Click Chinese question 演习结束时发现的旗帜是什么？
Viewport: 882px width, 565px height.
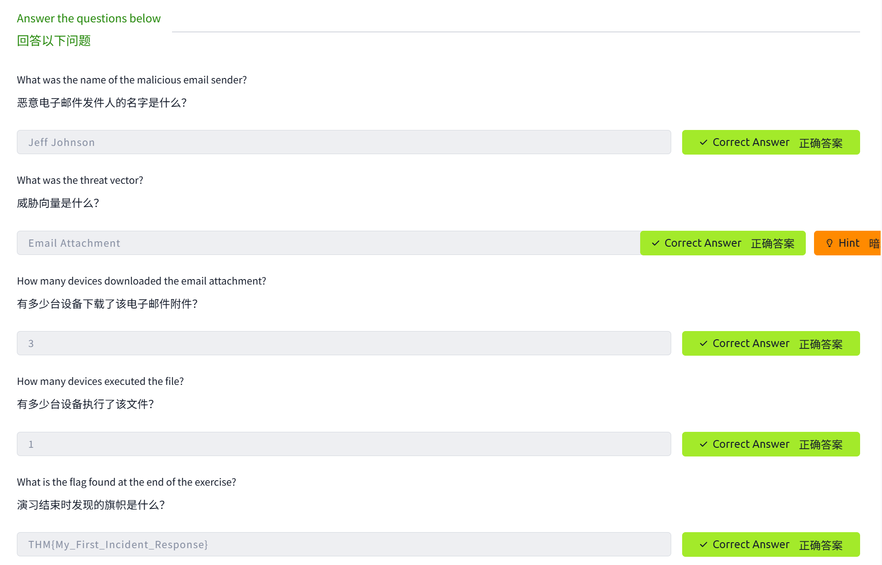[x=91, y=505]
